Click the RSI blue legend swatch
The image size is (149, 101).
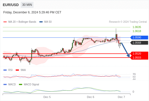coord(5,70)
